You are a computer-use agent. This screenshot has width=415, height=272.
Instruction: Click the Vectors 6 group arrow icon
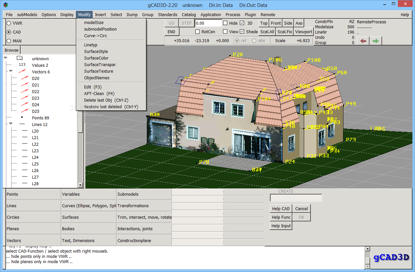click(22, 72)
